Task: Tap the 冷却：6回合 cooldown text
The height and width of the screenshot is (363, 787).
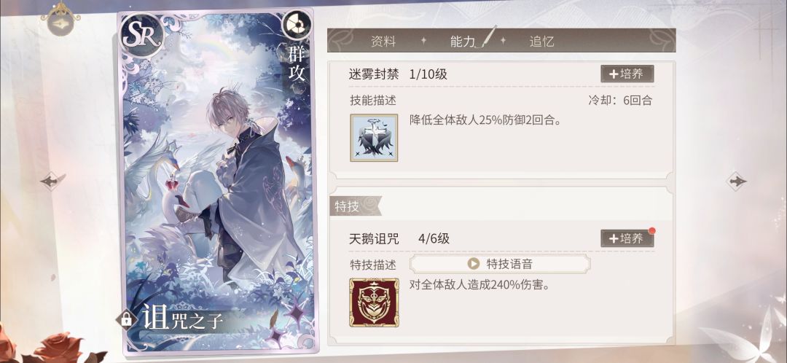Action: click(x=620, y=100)
